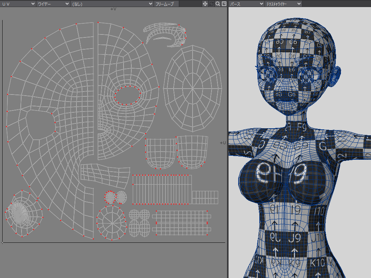Viewport: 371px width, 278px height.
Task: Click the large radial circular UV island
Action: (x=192, y=88)
